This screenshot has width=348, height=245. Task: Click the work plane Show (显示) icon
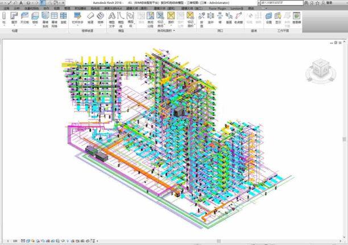(278, 18)
